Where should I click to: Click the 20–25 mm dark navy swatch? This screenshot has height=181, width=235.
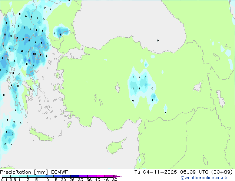pyautogui.click(x=67, y=176)
